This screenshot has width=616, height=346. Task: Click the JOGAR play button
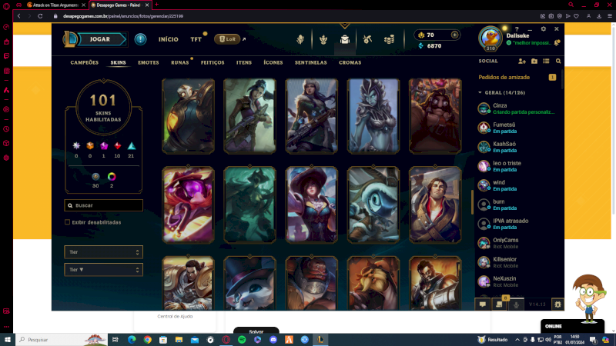(x=100, y=39)
